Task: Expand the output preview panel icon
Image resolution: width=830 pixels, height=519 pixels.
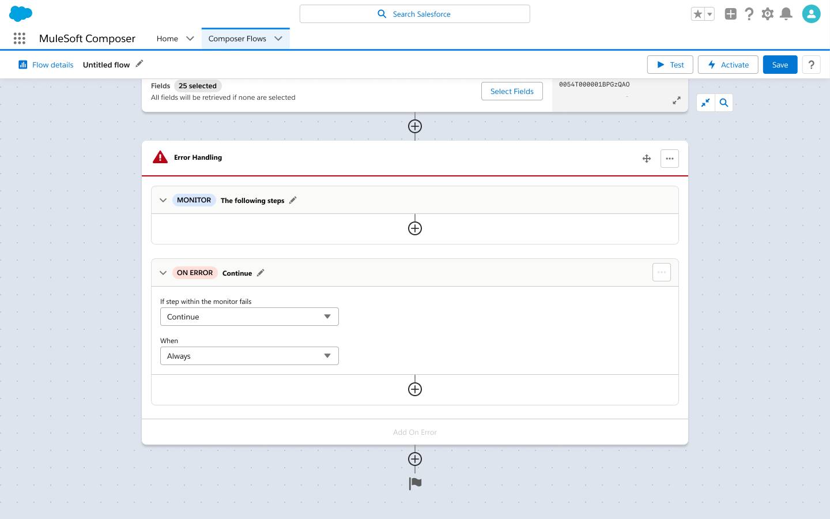Action: pyautogui.click(x=677, y=101)
